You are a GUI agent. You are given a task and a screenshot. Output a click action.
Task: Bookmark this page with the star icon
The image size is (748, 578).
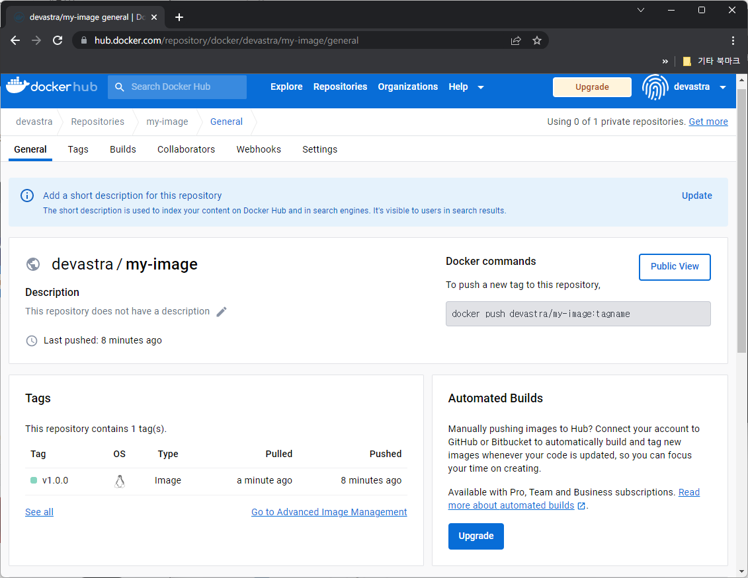click(x=536, y=40)
